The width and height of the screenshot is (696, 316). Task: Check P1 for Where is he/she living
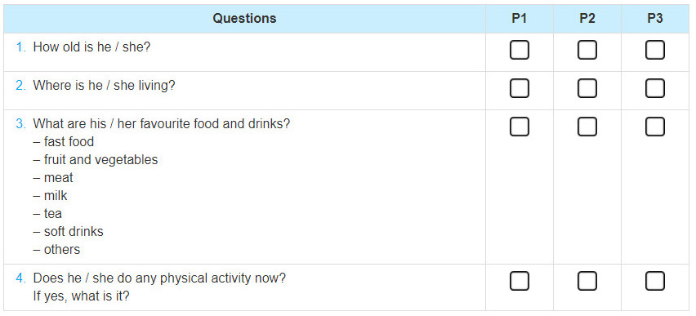click(x=519, y=88)
